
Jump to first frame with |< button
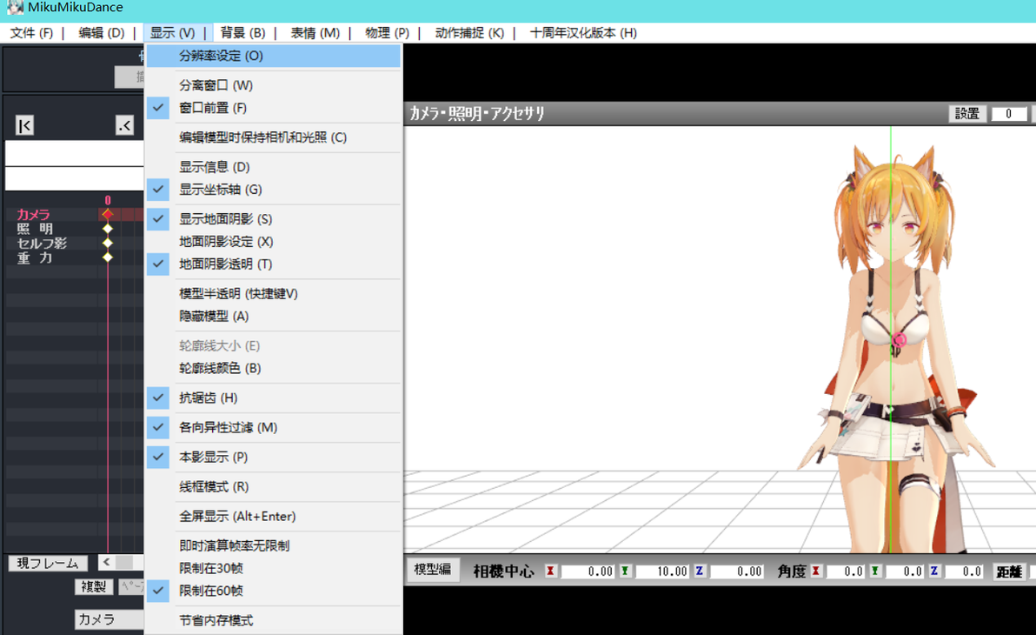[x=24, y=125]
